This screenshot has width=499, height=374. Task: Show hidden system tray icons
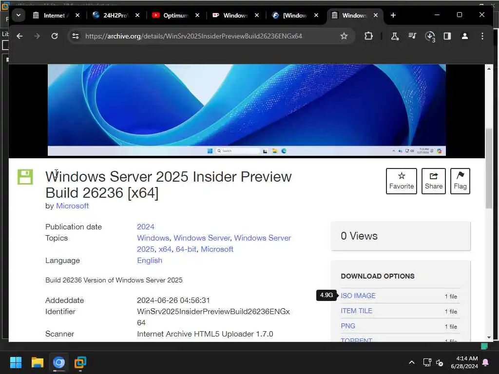(411, 362)
